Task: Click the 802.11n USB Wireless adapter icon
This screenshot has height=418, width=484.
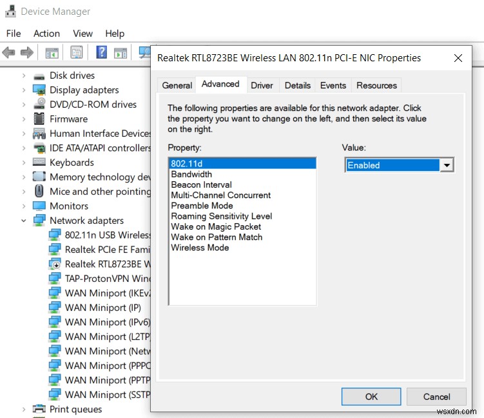Action: [x=55, y=235]
